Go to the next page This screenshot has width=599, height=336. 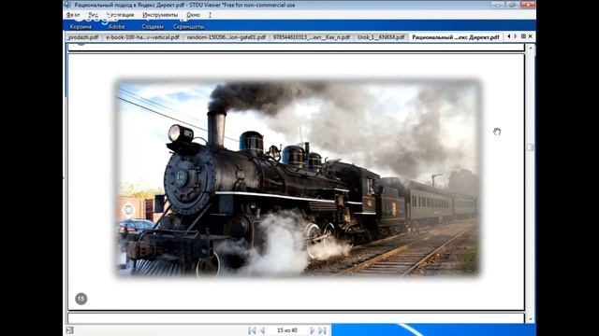[x=312, y=330]
